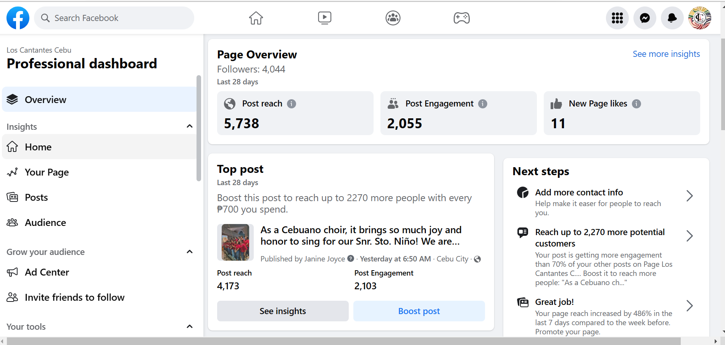Click the horizontal scrollbar at bottom

point(343,341)
